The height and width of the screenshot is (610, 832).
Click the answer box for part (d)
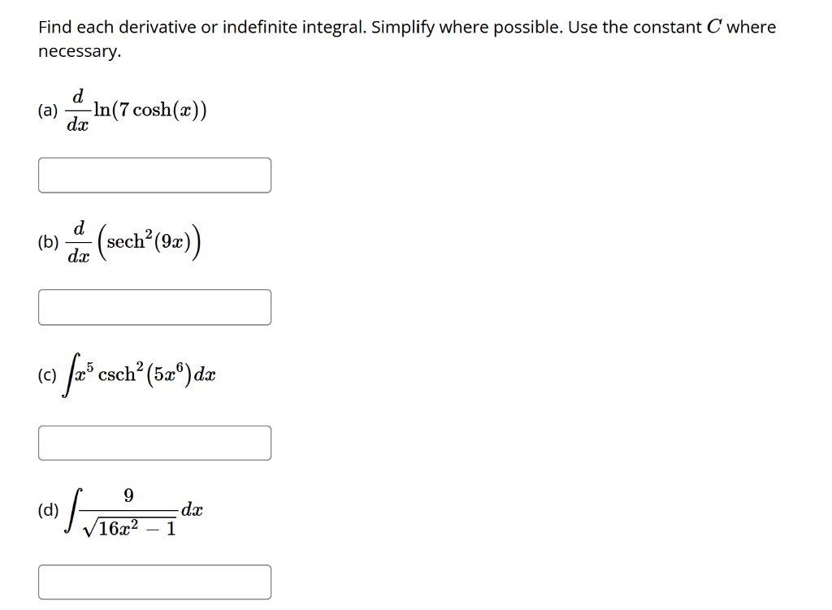[154, 581]
